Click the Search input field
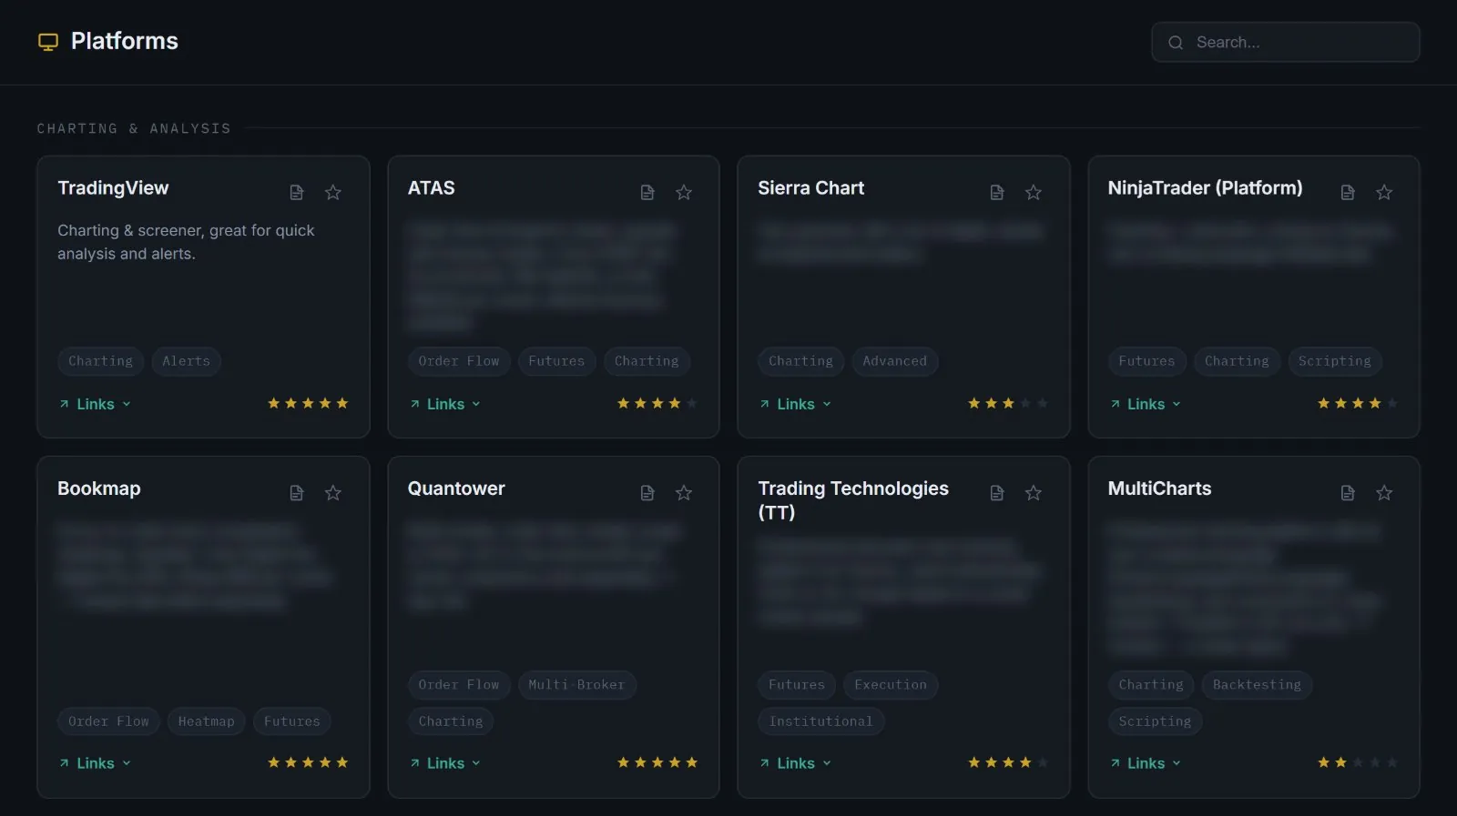 pyautogui.click(x=1285, y=42)
